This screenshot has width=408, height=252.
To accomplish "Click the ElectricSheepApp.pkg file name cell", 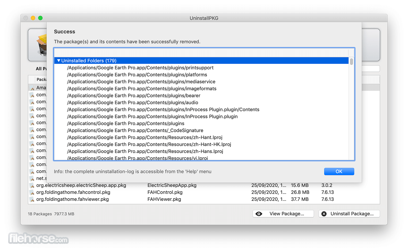I will click(172, 185).
